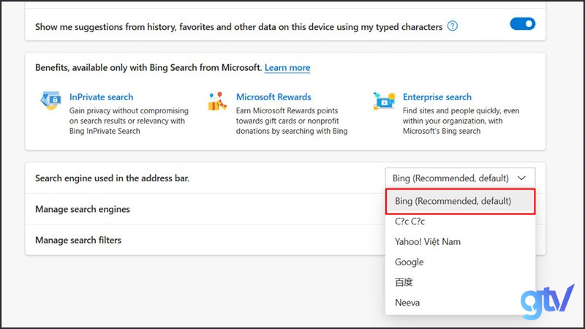The width and height of the screenshot is (585, 329).
Task: Click the 'Search engine used in the address bar' label
Action: [112, 178]
